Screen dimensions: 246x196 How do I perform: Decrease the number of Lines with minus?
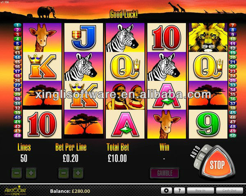pyautogui.click(x=17, y=173)
